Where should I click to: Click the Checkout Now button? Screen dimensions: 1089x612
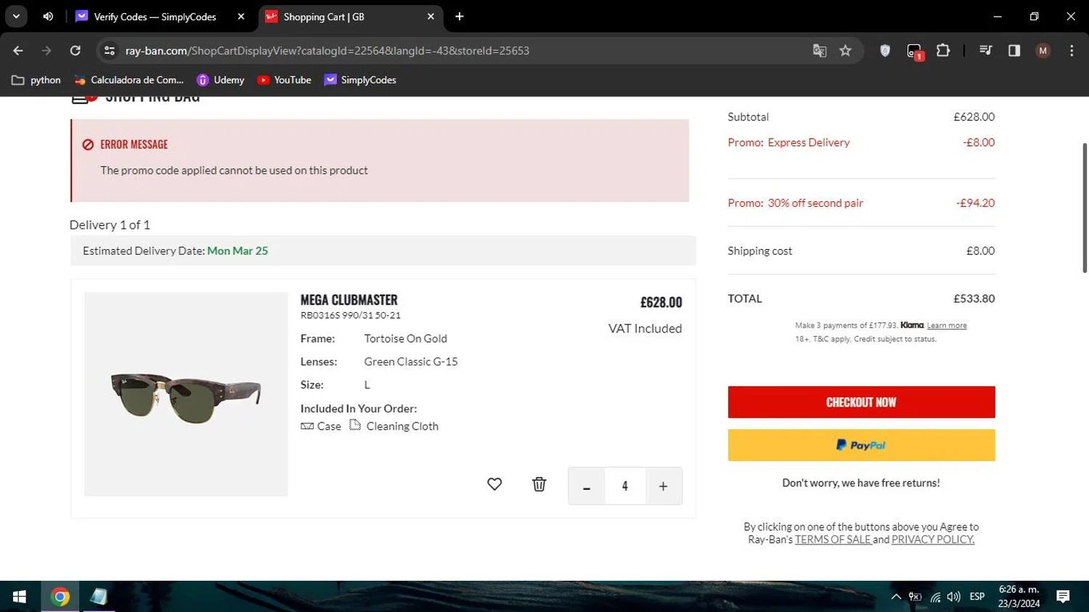pos(861,402)
